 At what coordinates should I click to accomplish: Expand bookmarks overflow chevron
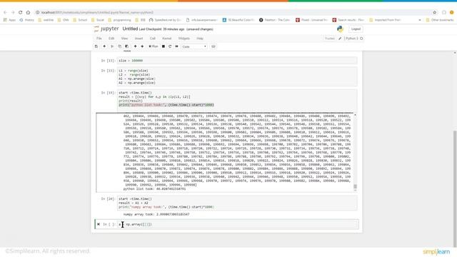tap(420, 20)
